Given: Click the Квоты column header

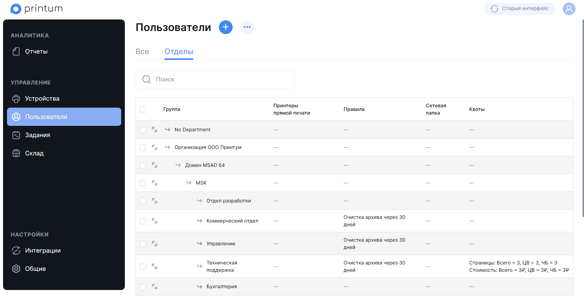Looking at the screenshot, I should (x=477, y=109).
